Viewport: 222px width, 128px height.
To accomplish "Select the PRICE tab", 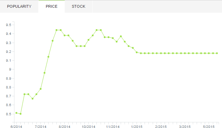I will coord(51,6).
